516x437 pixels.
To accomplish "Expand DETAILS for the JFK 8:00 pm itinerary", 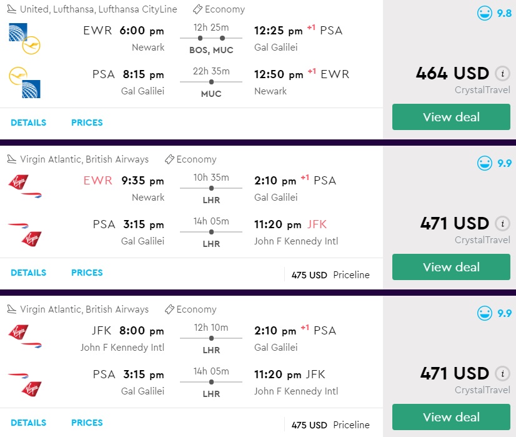I will click(x=28, y=423).
